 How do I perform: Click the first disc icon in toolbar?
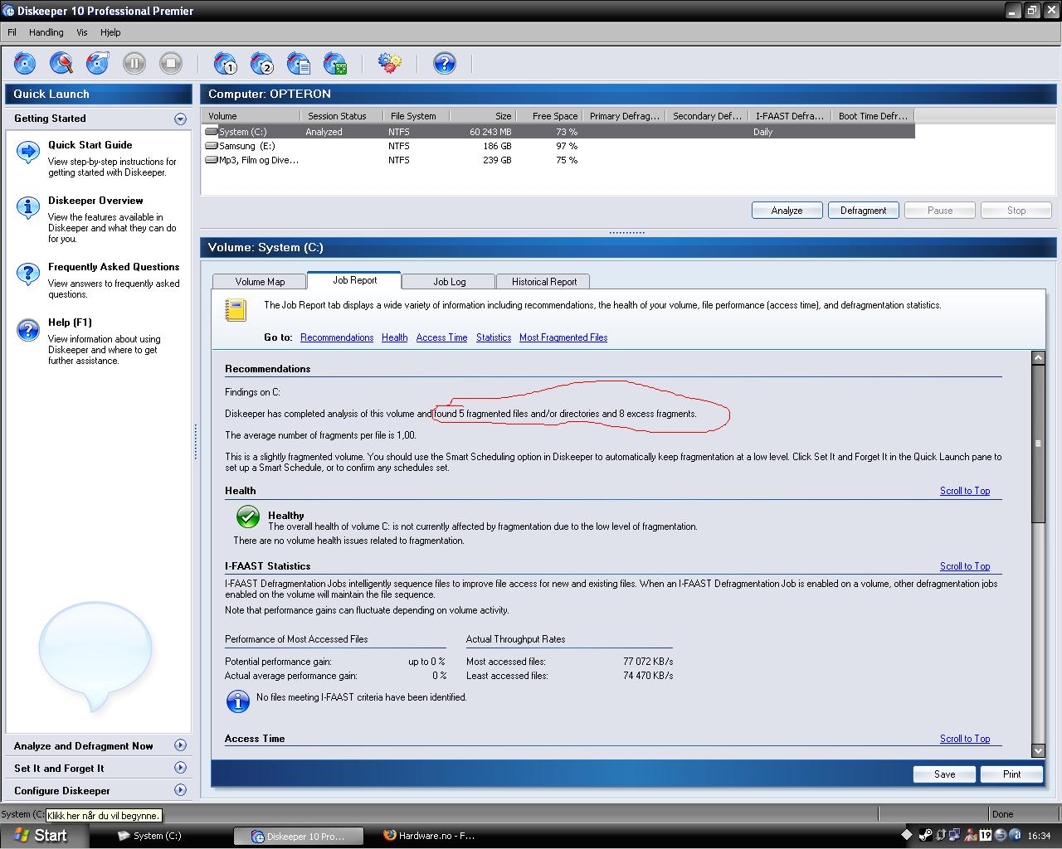click(25, 63)
